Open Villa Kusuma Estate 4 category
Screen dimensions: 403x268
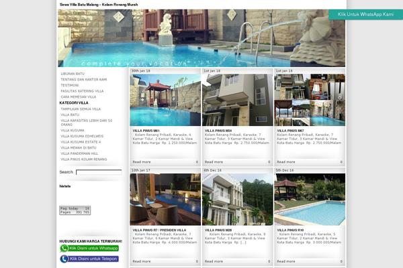point(81,142)
